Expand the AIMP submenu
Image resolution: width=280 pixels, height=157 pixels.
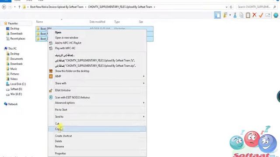pos(97,76)
